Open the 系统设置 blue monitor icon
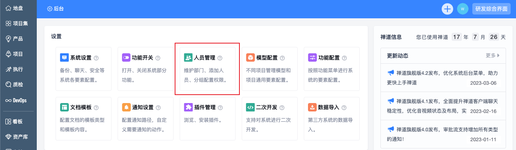The width and height of the screenshot is (516, 150). tap(64, 58)
